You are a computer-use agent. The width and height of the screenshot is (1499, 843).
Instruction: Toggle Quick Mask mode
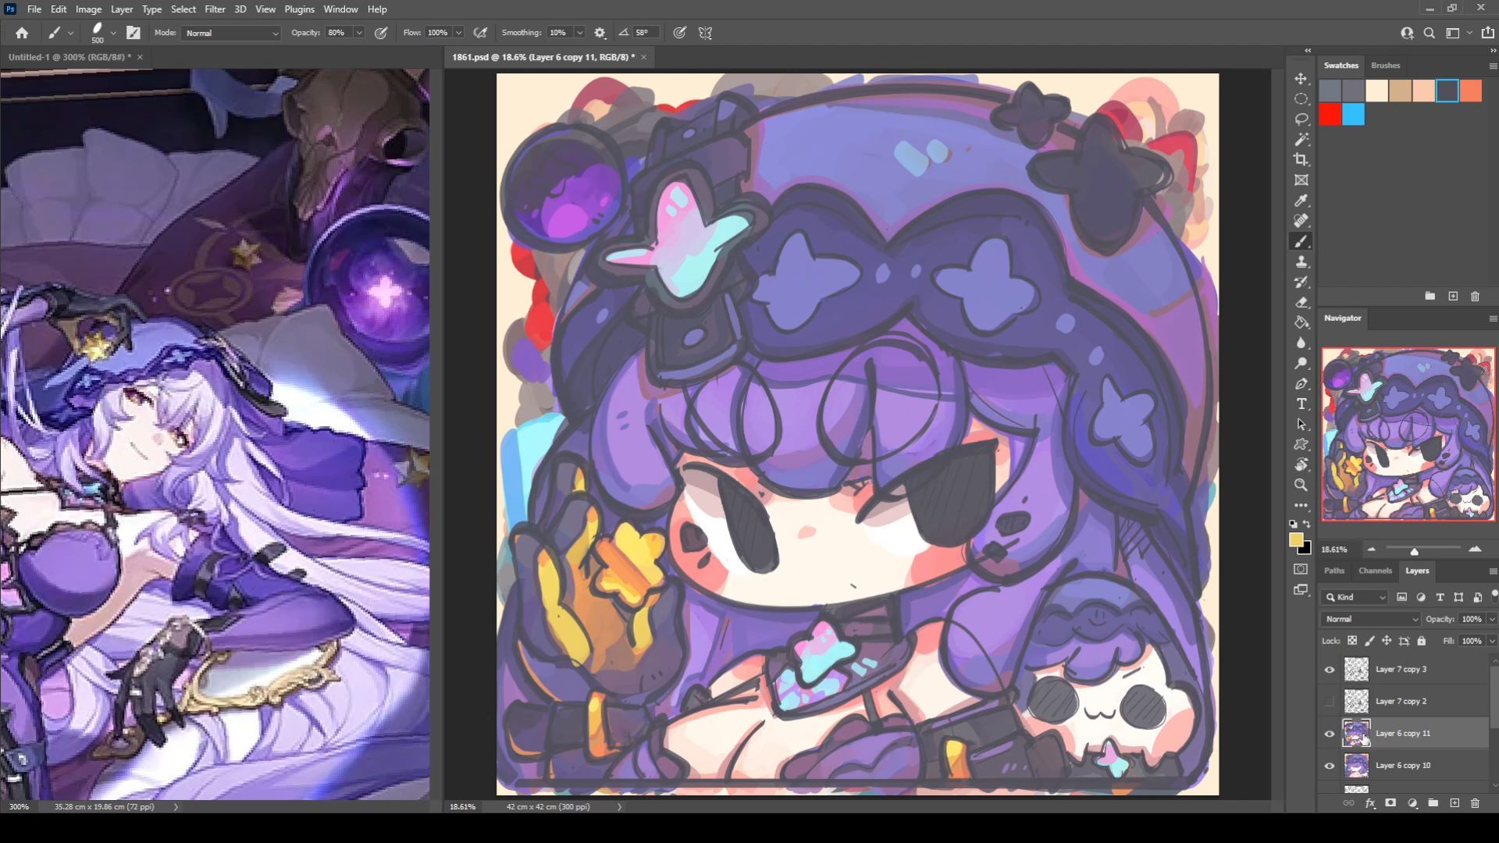[1301, 569]
